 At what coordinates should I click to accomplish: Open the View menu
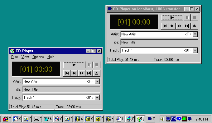[x=25, y=57]
